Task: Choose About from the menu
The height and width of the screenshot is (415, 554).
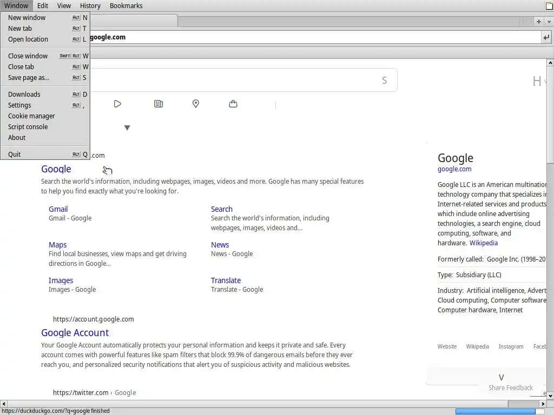Action: coord(45,138)
